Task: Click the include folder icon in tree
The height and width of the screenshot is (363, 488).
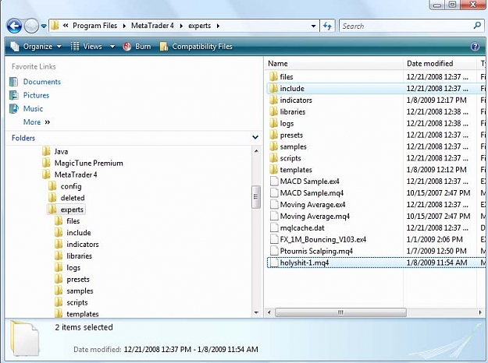Action: (59, 233)
